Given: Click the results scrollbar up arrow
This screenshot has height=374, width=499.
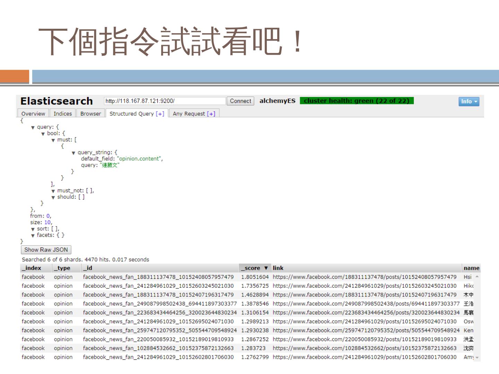Looking at the screenshot, I should (x=477, y=276).
